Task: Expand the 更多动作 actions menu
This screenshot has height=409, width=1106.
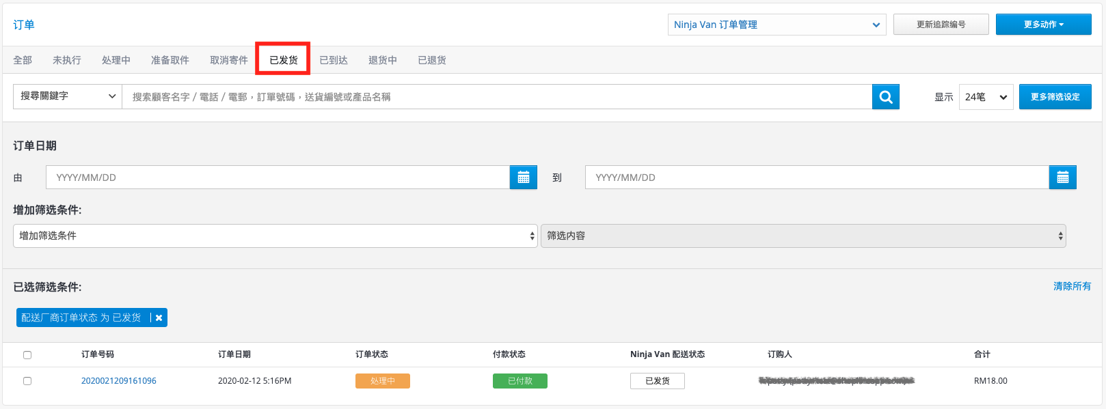Action: pyautogui.click(x=1044, y=25)
